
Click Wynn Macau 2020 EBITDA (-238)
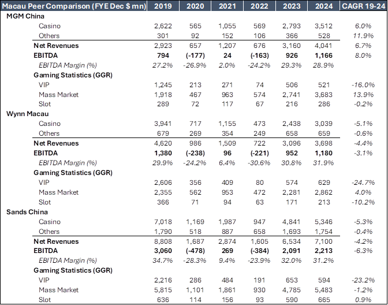pyautogui.click(x=195, y=153)
